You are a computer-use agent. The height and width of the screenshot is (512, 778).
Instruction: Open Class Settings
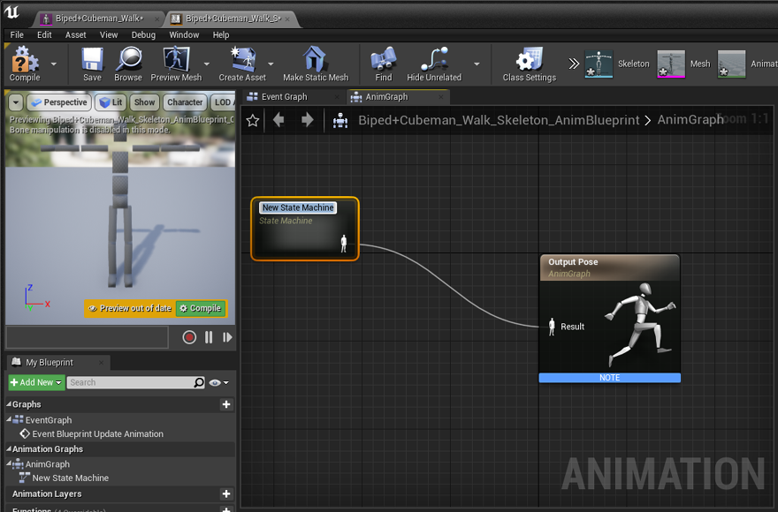click(x=529, y=64)
